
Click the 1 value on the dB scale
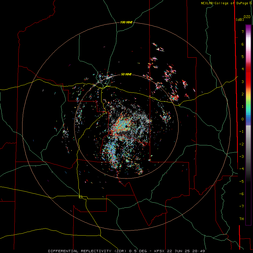coord(243,107)
